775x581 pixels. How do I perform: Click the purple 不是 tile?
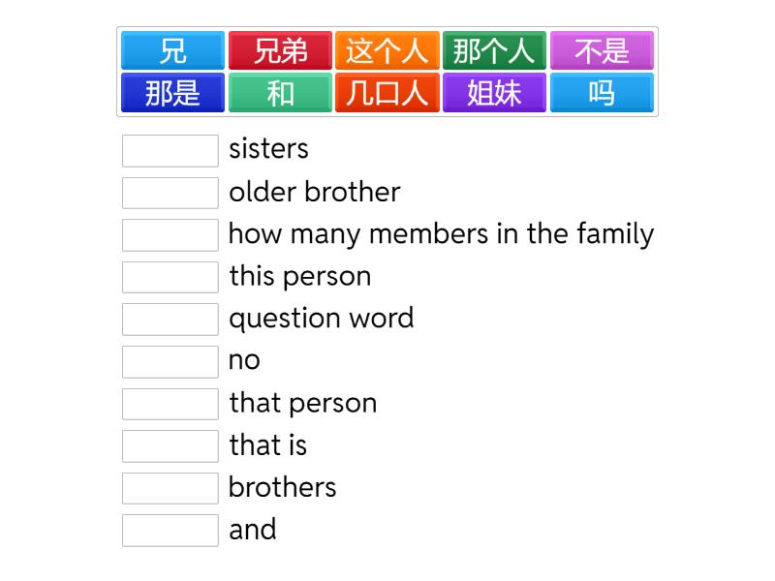[602, 50]
